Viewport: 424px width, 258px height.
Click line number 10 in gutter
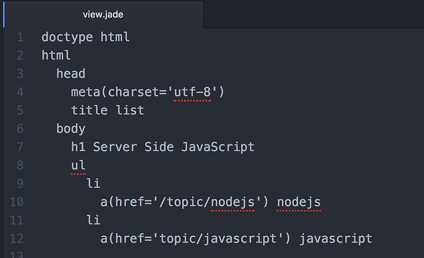16,202
